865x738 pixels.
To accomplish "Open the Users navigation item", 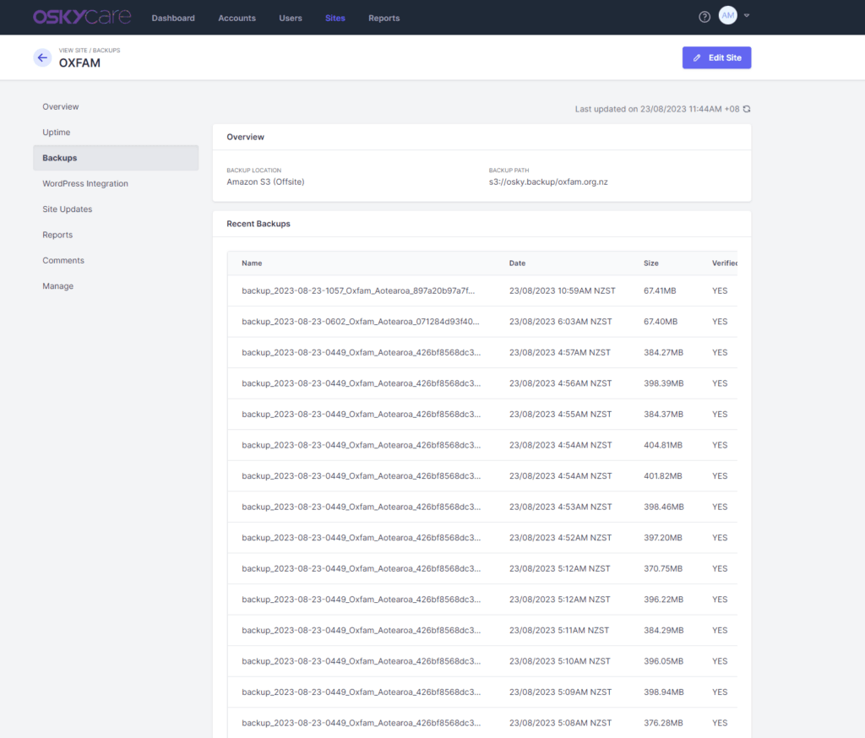I will pyautogui.click(x=291, y=18).
